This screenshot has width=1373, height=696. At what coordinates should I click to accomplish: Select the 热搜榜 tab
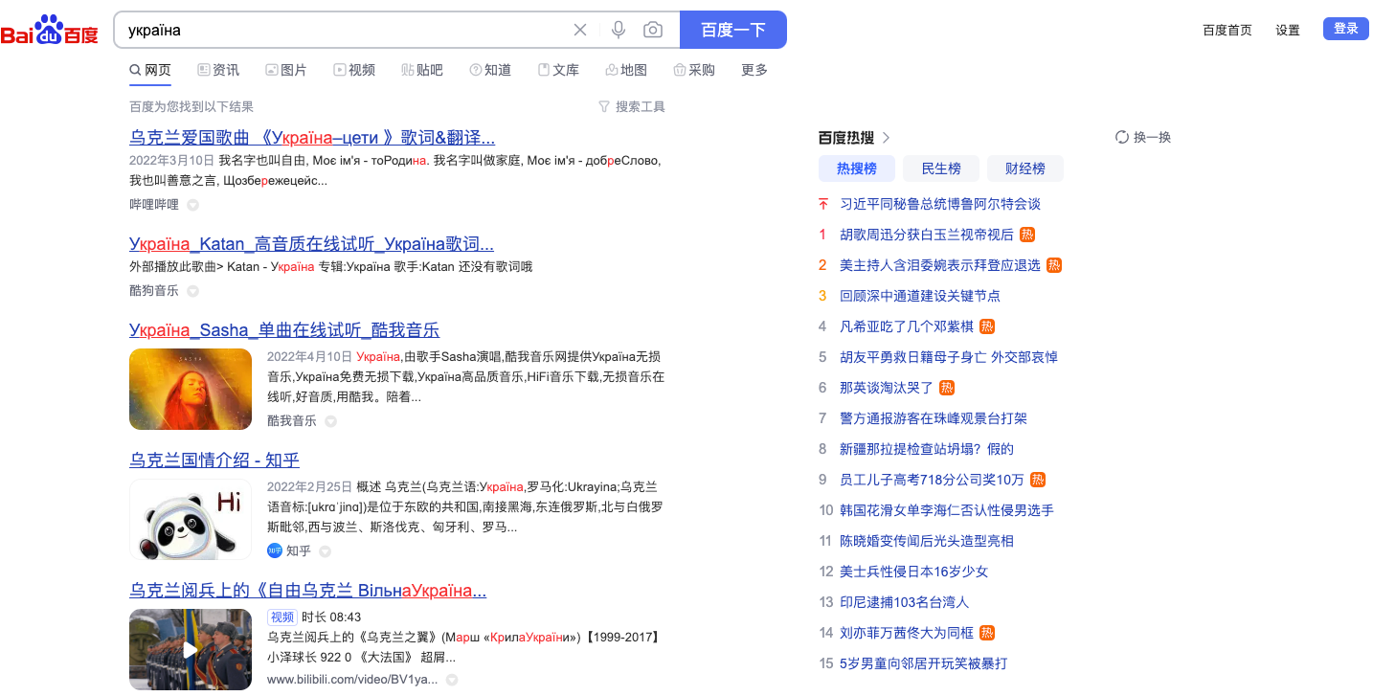(x=857, y=168)
